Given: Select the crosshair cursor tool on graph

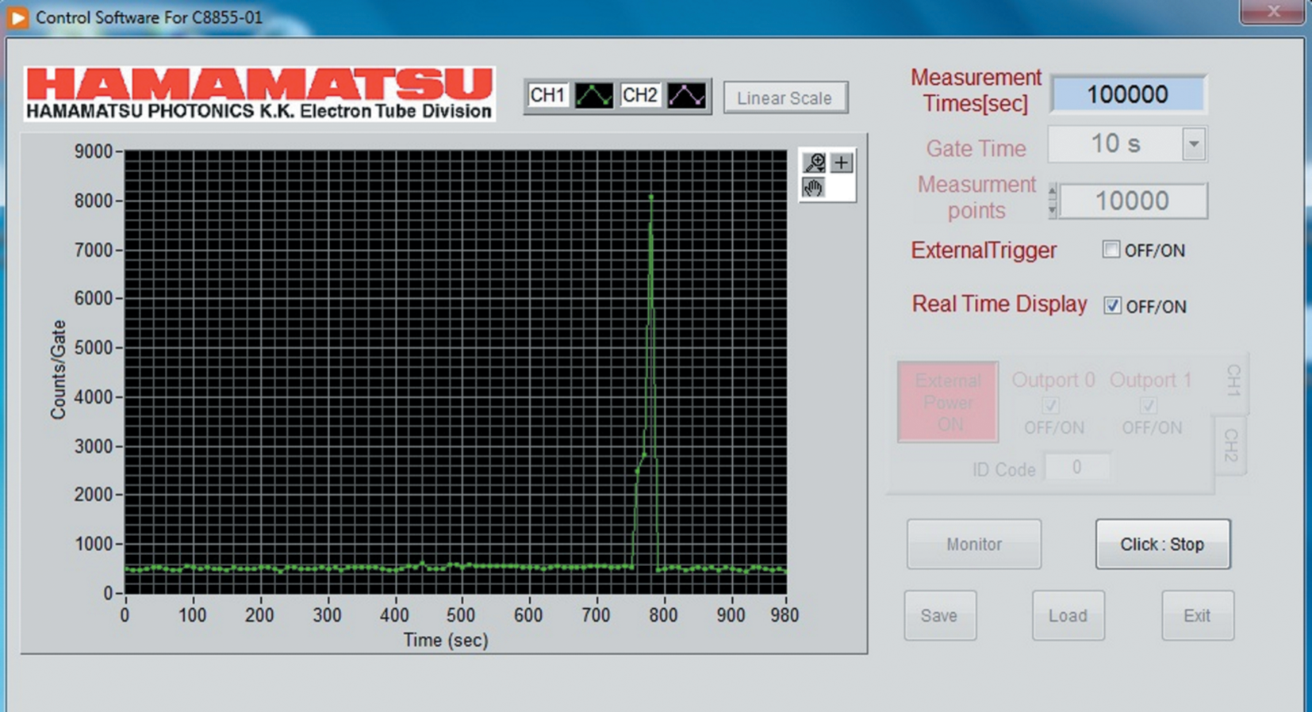Looking at the screenshot, I should 842,163.
